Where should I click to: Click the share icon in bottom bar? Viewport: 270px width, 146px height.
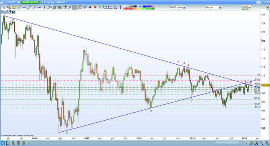point(3,143)
